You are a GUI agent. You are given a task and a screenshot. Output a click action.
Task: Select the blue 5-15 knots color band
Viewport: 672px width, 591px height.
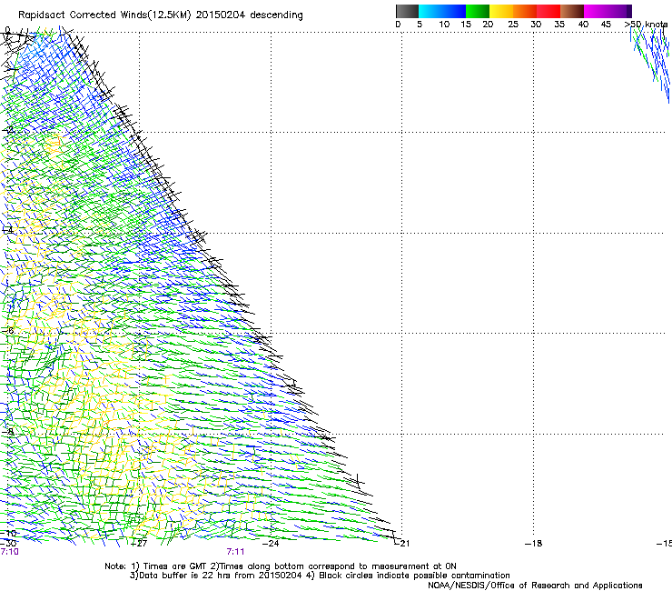tap(442, 11)
